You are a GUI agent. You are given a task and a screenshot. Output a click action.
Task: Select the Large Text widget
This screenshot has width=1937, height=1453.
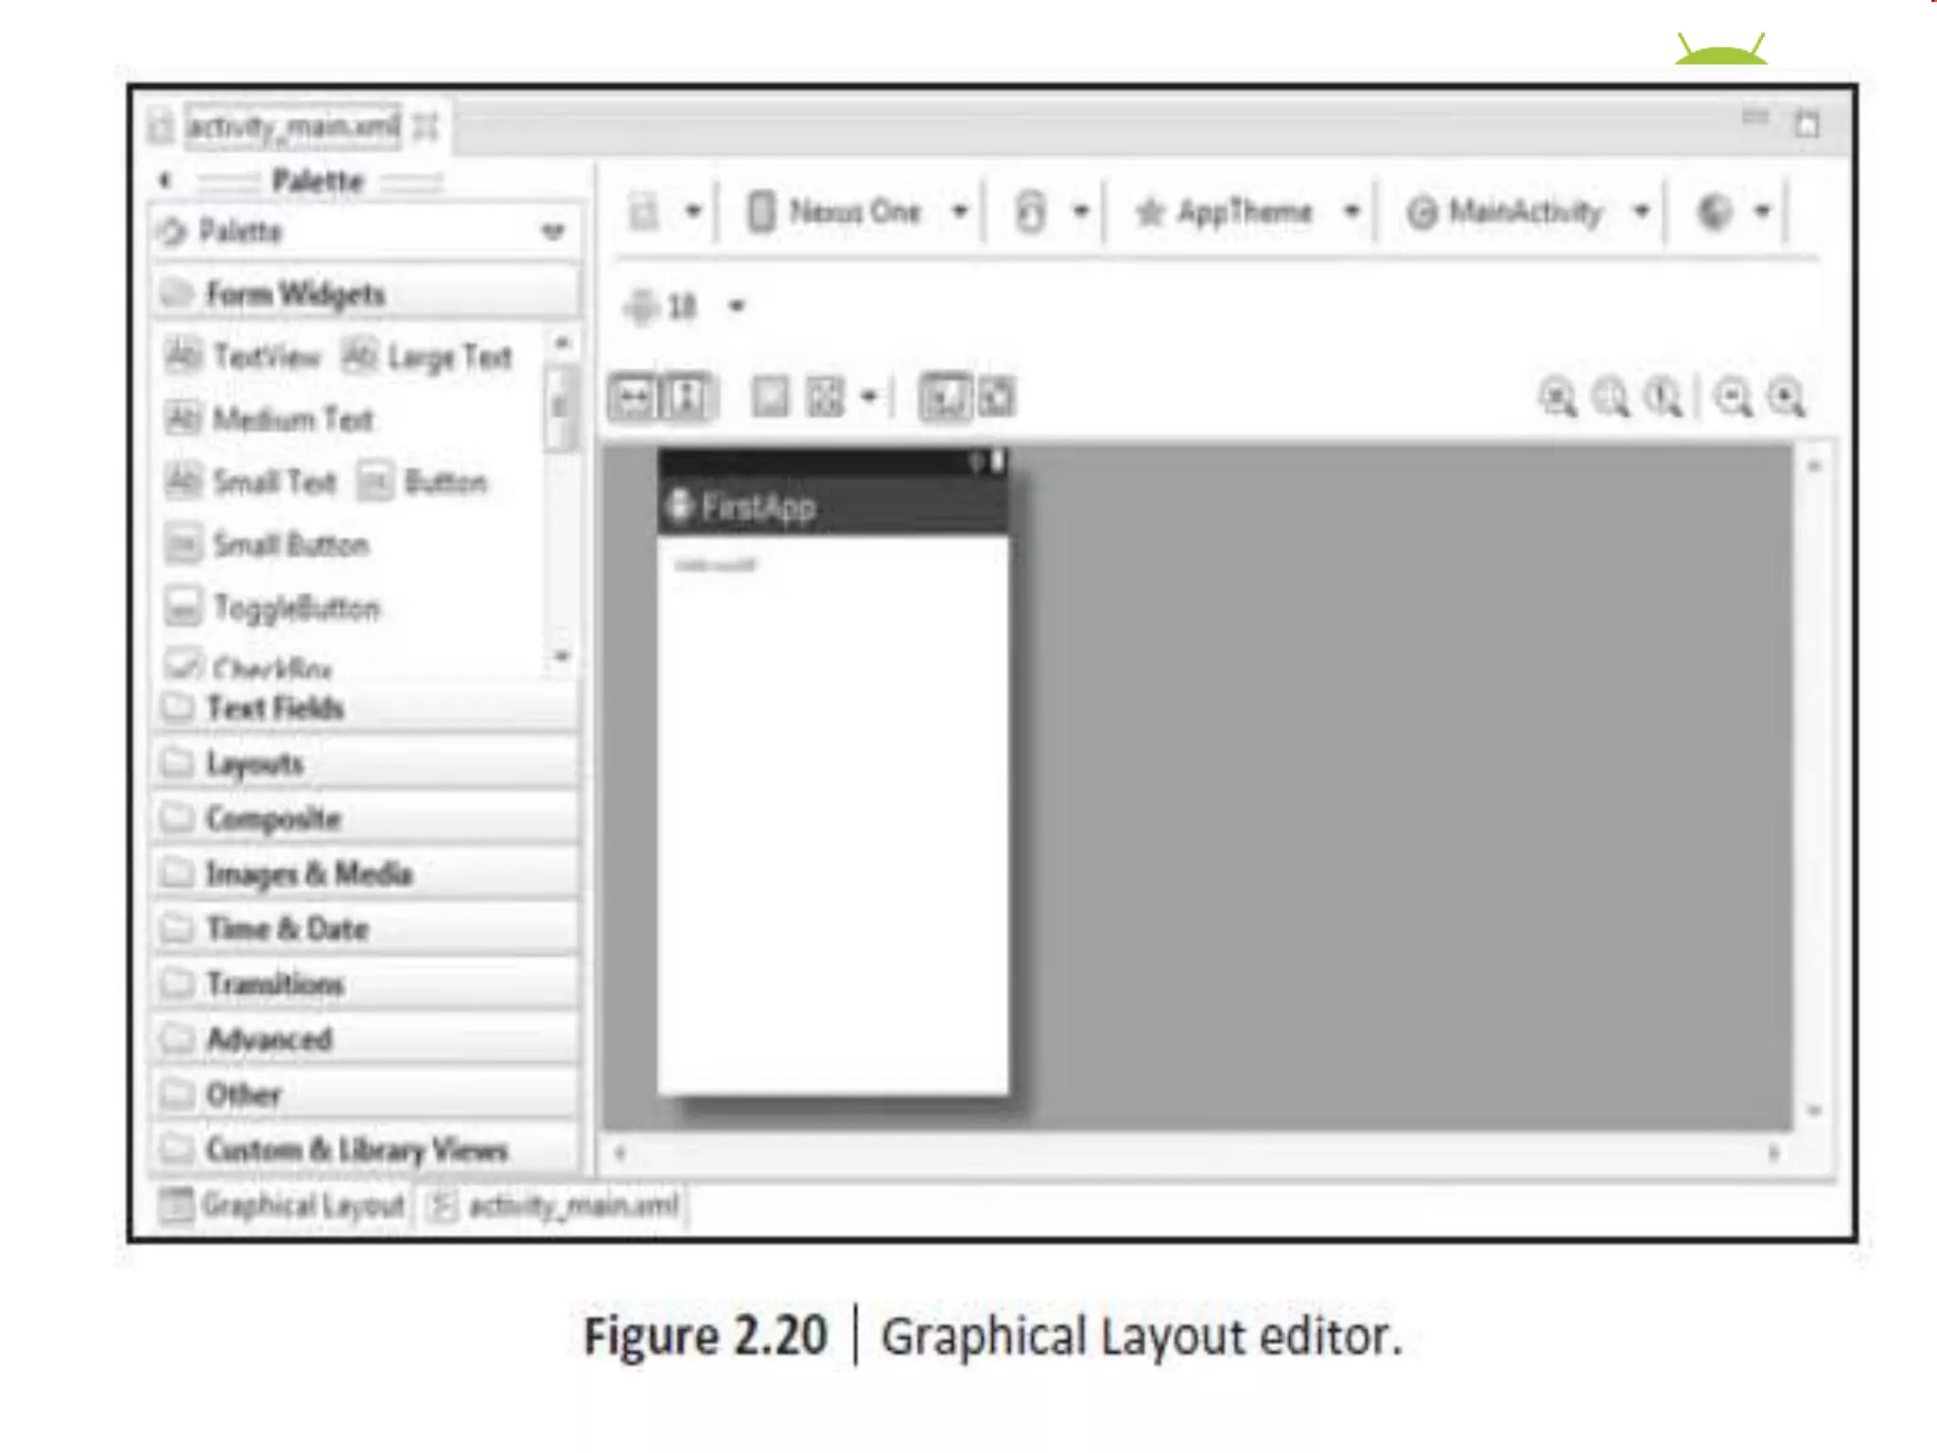pyautogui.click(x=448, y=357)
